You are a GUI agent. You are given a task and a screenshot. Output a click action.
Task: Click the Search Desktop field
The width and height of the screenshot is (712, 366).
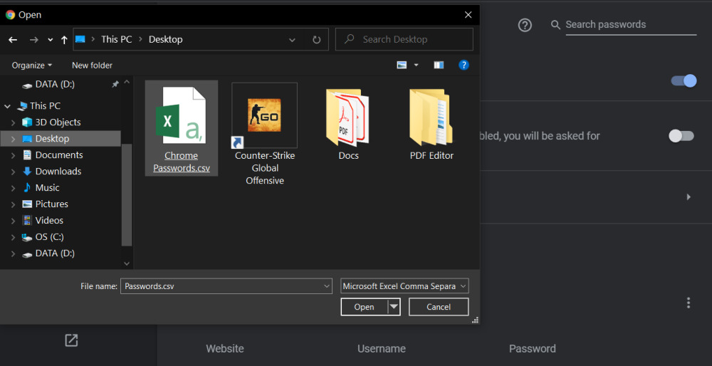(404, 39)
